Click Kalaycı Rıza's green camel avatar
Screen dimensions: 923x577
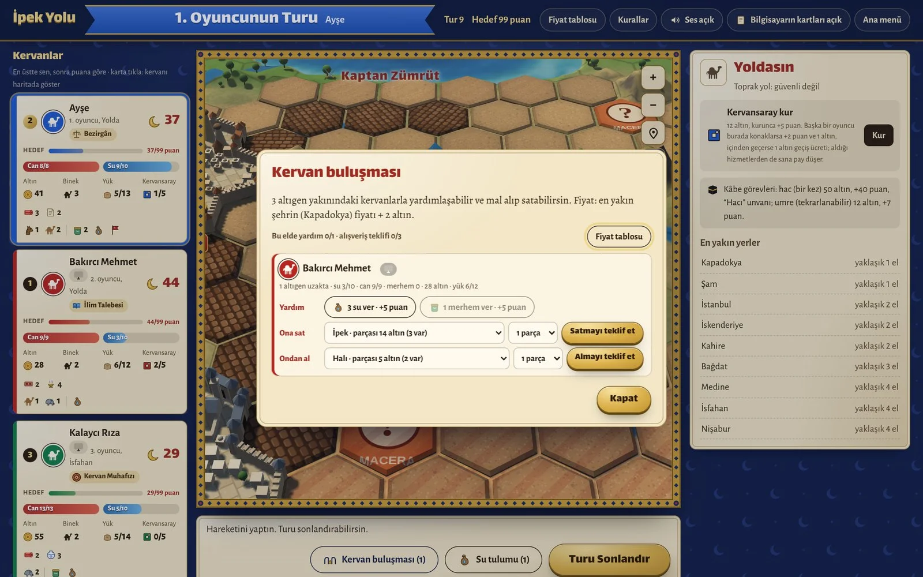click(53, 455)
